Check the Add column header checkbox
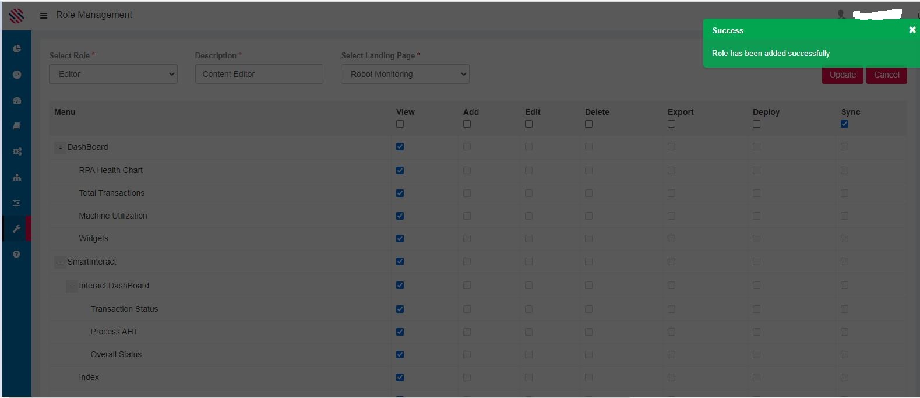 (467, 124)
